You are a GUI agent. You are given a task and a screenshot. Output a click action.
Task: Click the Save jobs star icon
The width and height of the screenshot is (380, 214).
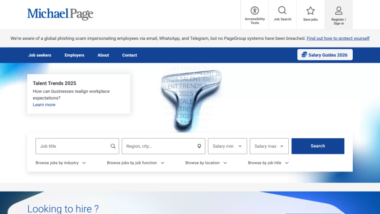click(x=310, y=11)
